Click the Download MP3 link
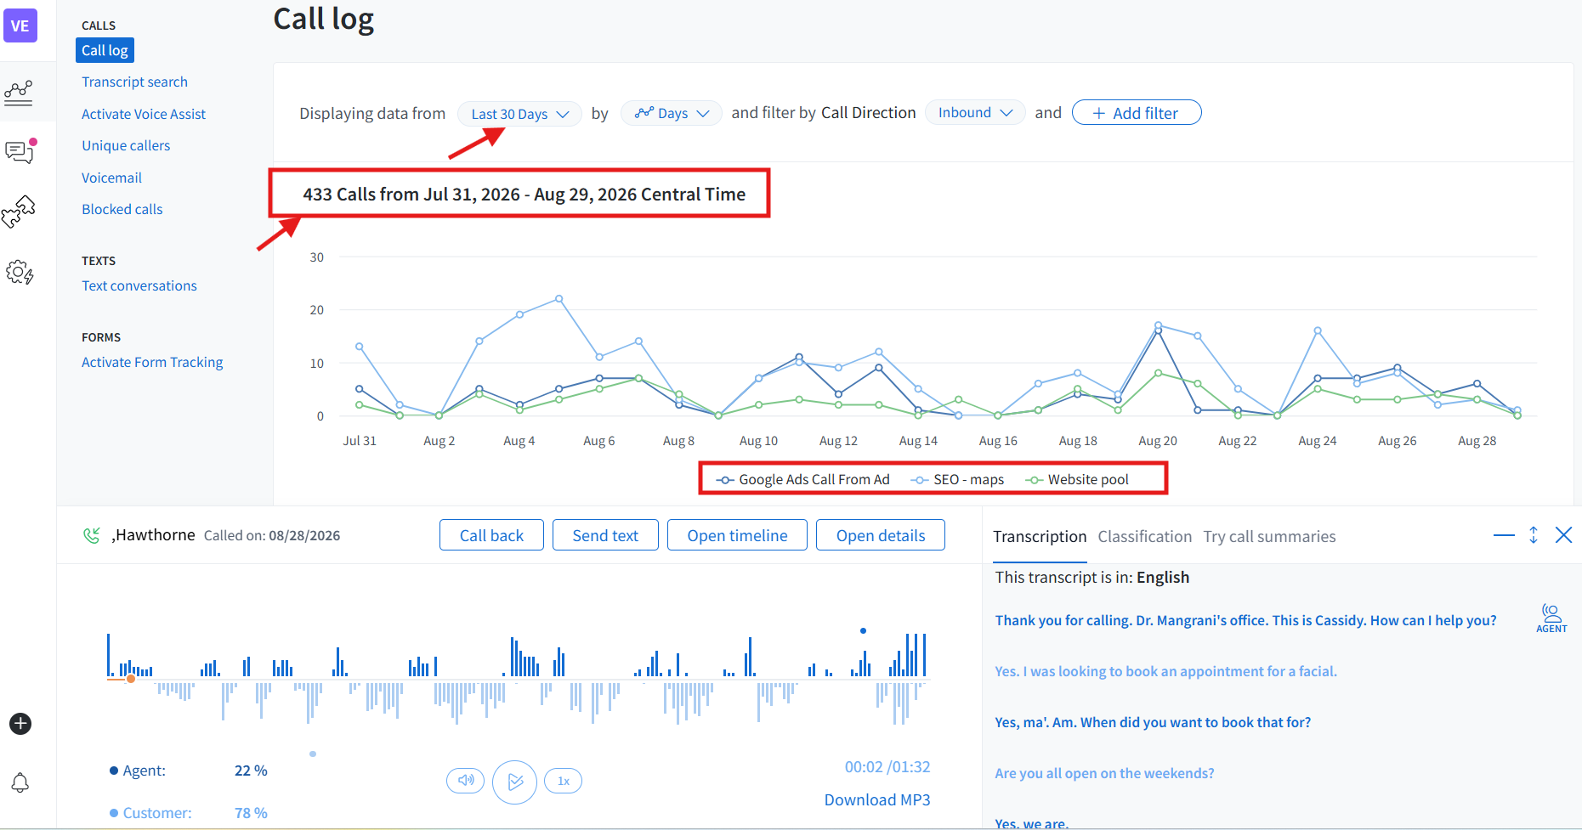The height and width of the screenshot is (830, 1582). coord(877,799)
